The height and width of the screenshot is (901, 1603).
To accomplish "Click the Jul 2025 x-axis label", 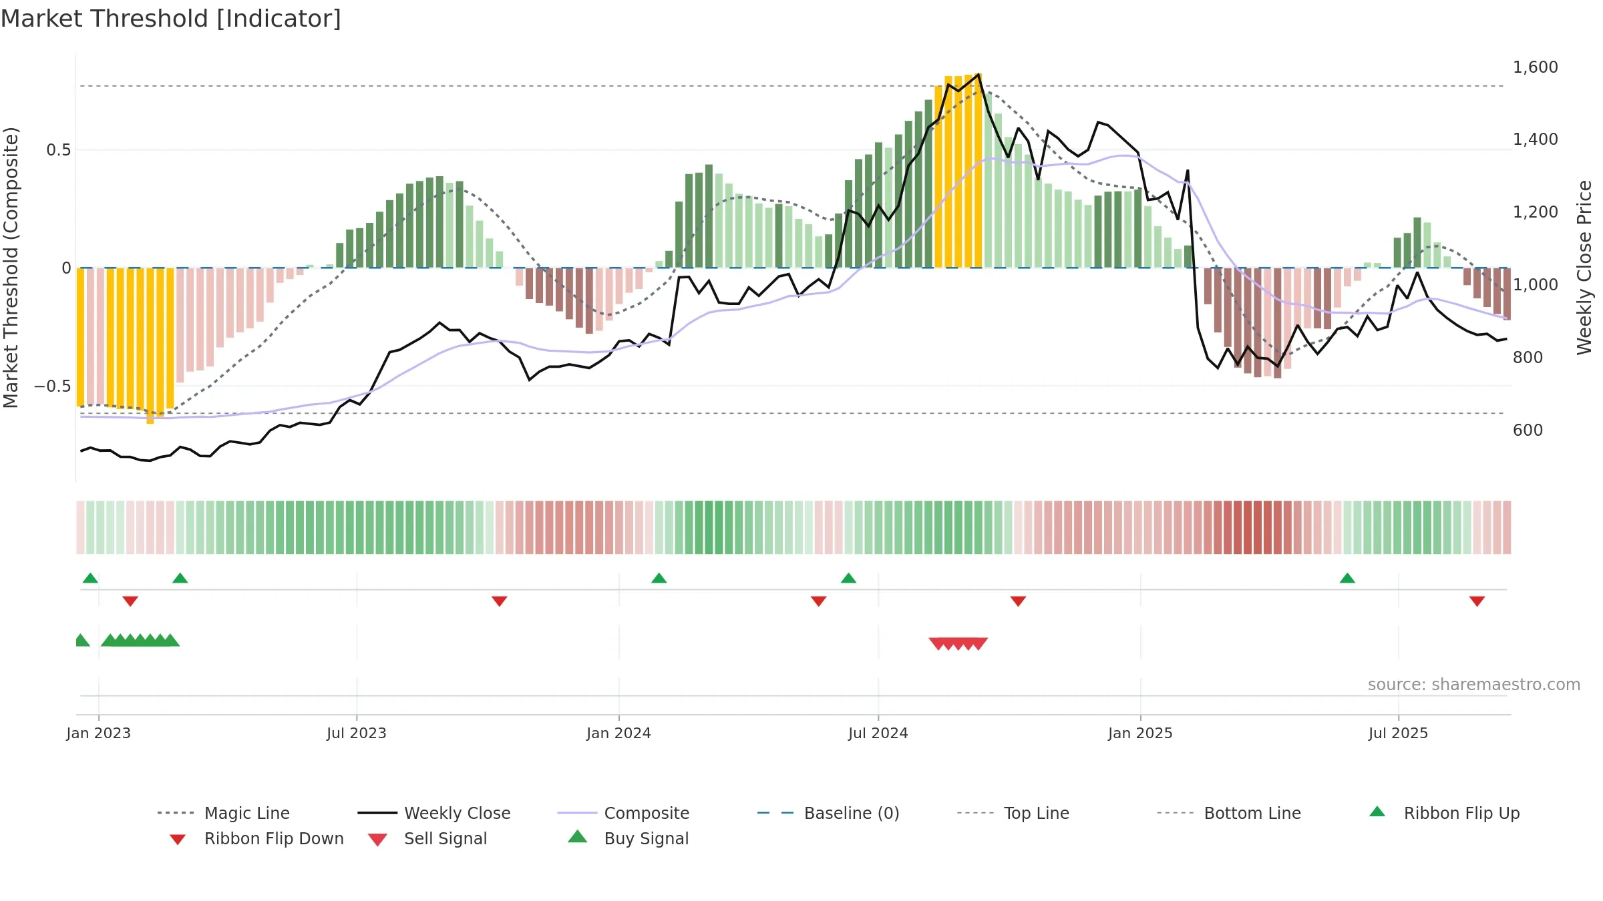I will [1398, 733].
